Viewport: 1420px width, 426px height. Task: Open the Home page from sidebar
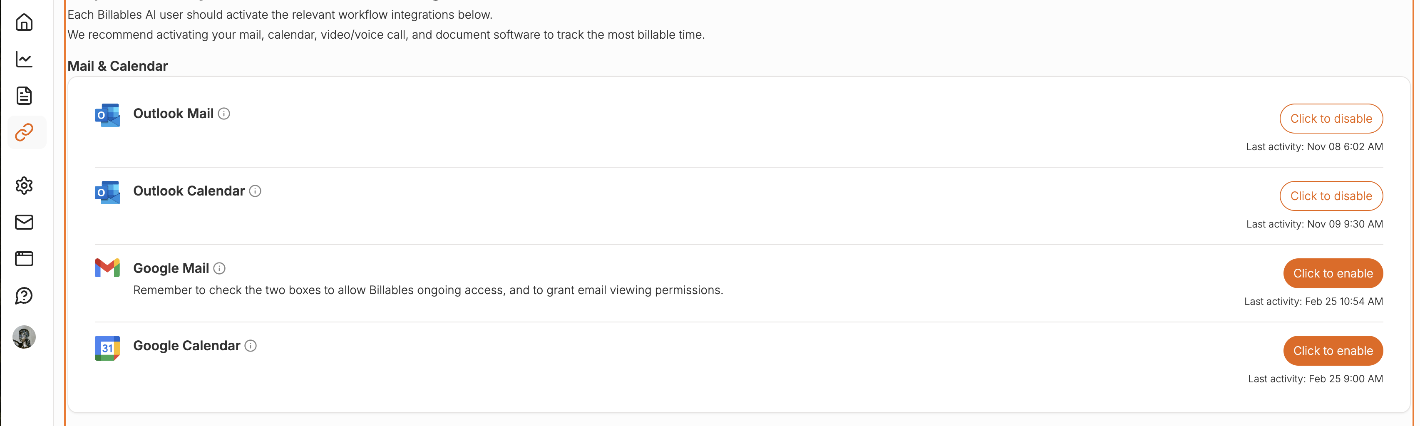click(24, 22)
